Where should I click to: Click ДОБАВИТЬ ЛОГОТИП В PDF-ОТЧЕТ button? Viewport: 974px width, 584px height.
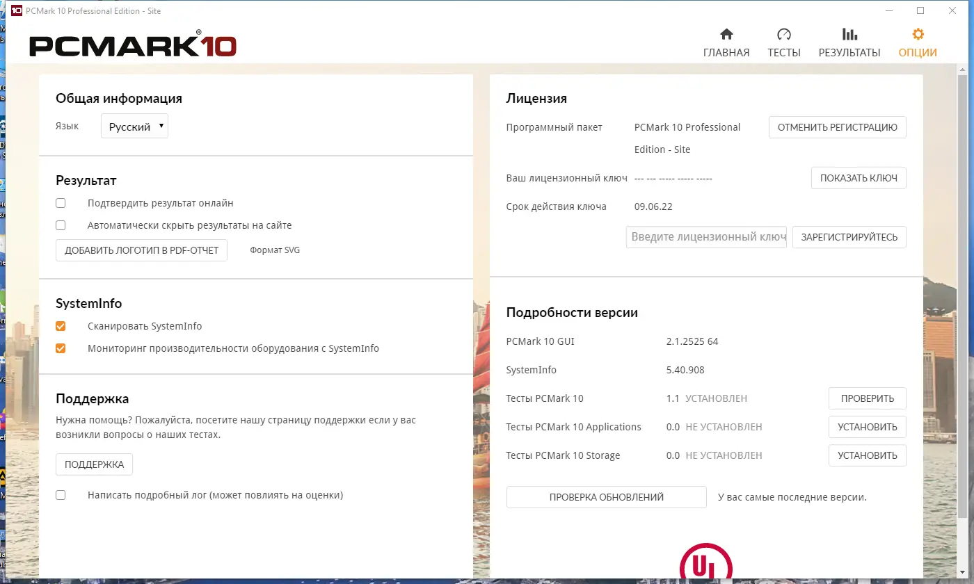[x=141, y=250]
